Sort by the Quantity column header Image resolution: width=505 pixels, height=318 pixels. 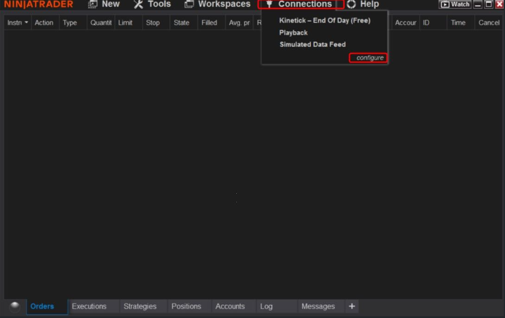point(101,23)
